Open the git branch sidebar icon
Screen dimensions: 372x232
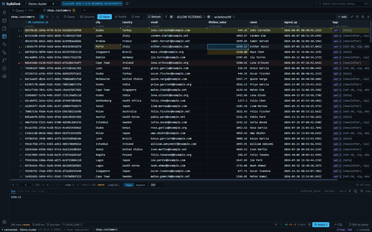pyautogui.click(x=4, y=60)
